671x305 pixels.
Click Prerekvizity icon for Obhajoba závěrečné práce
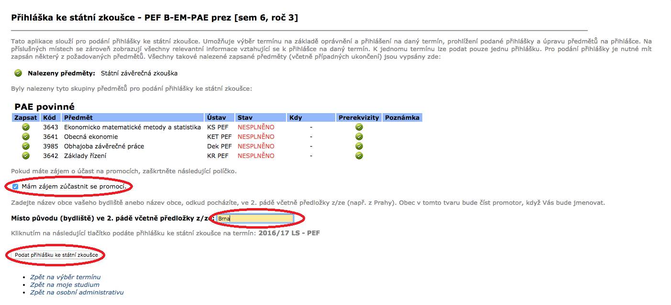[359, 147]
